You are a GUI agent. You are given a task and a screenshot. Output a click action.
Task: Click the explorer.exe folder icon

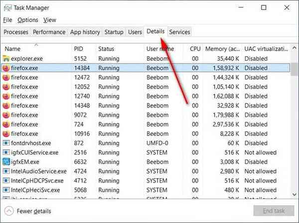pos(6,59)
